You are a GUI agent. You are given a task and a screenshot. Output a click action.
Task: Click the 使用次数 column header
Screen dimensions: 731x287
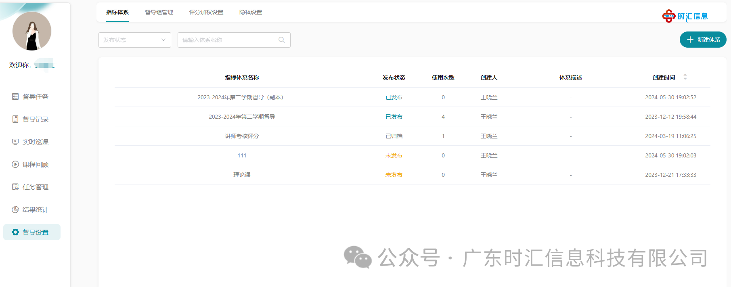[x=443, y=78]
